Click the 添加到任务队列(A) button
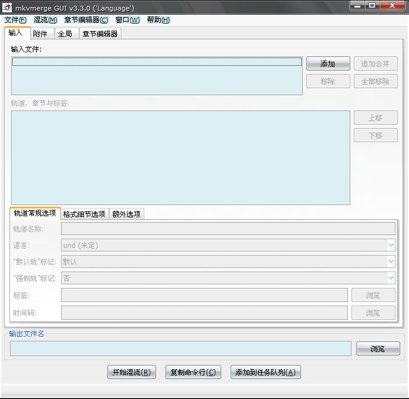Viewport: 409px width, 399px height. tap(266, 372)
